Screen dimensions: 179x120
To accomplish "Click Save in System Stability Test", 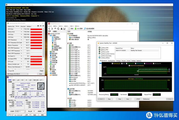I will [x=128, y=99].
